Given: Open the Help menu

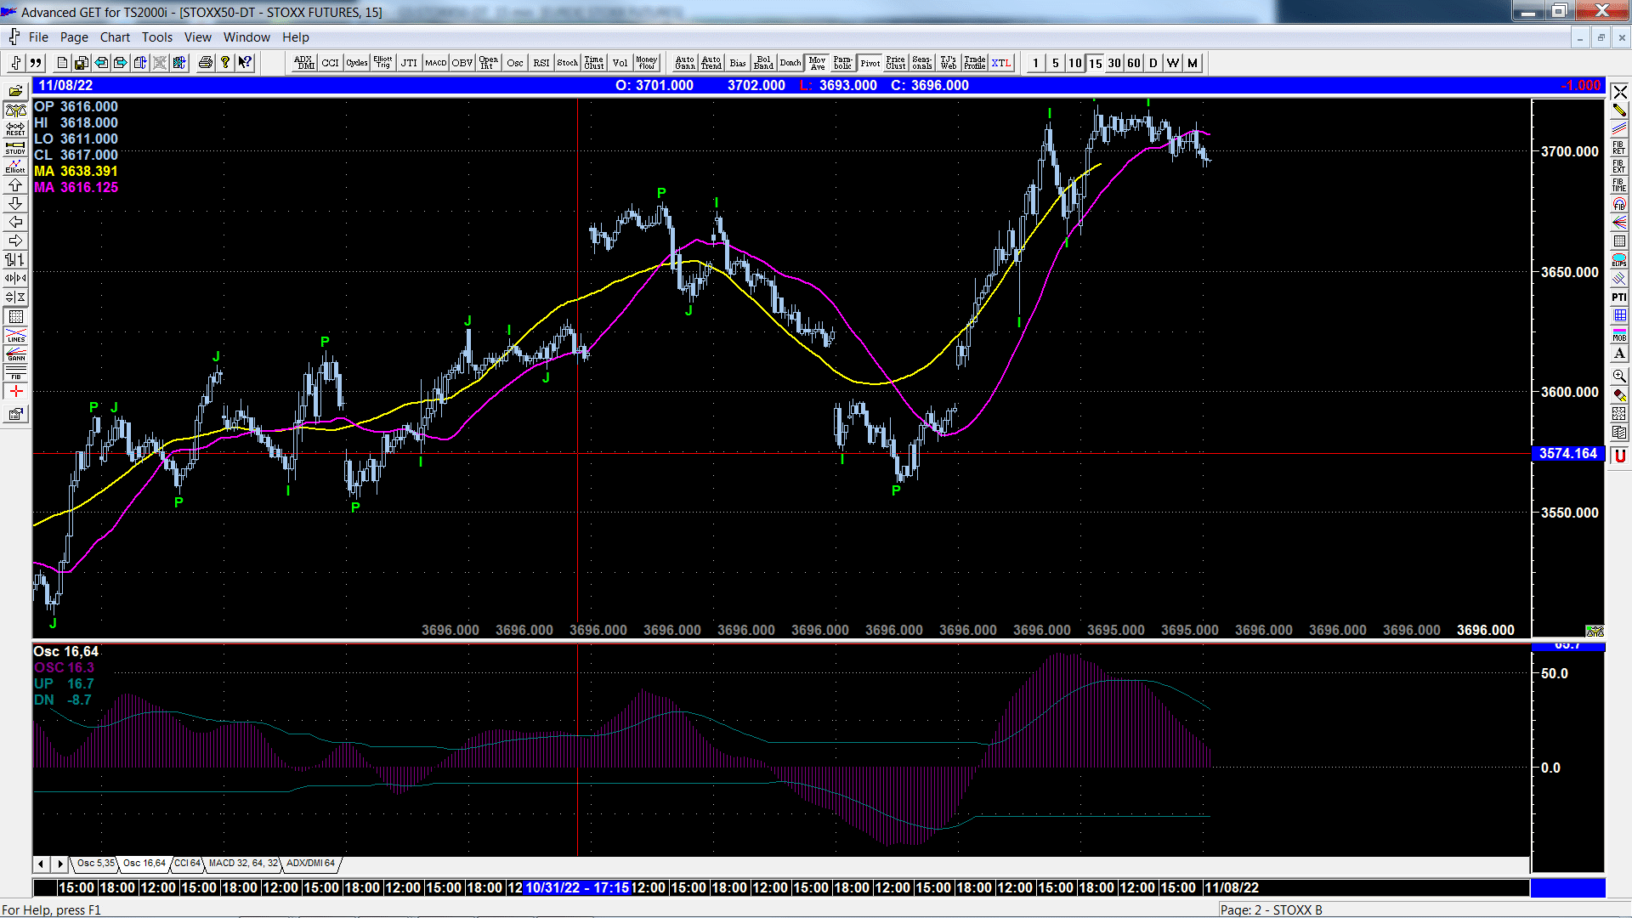Looking at the screenshot, I should [x=296, y=37].
